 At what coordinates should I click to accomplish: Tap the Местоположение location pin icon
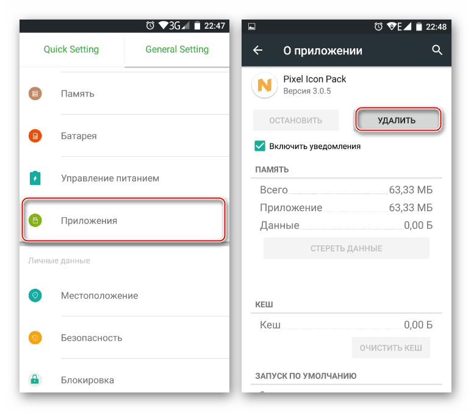point(35,295)
